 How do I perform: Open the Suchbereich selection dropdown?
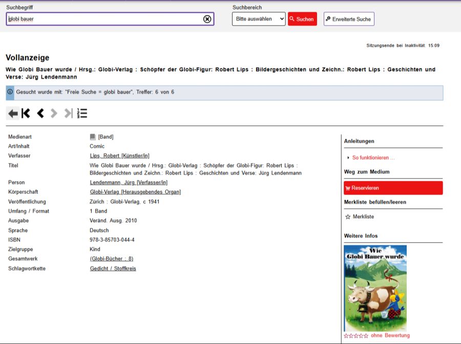coord(259,19)
